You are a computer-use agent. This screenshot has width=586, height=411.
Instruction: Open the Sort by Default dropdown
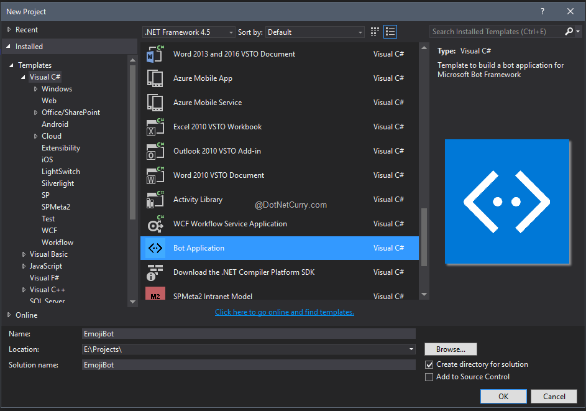pos(314,32)
